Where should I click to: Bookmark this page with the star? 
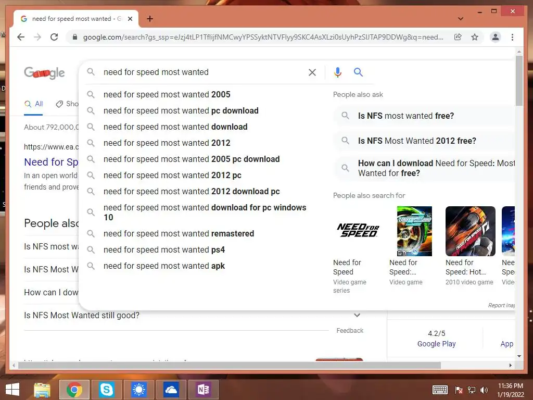coord(475,37)
